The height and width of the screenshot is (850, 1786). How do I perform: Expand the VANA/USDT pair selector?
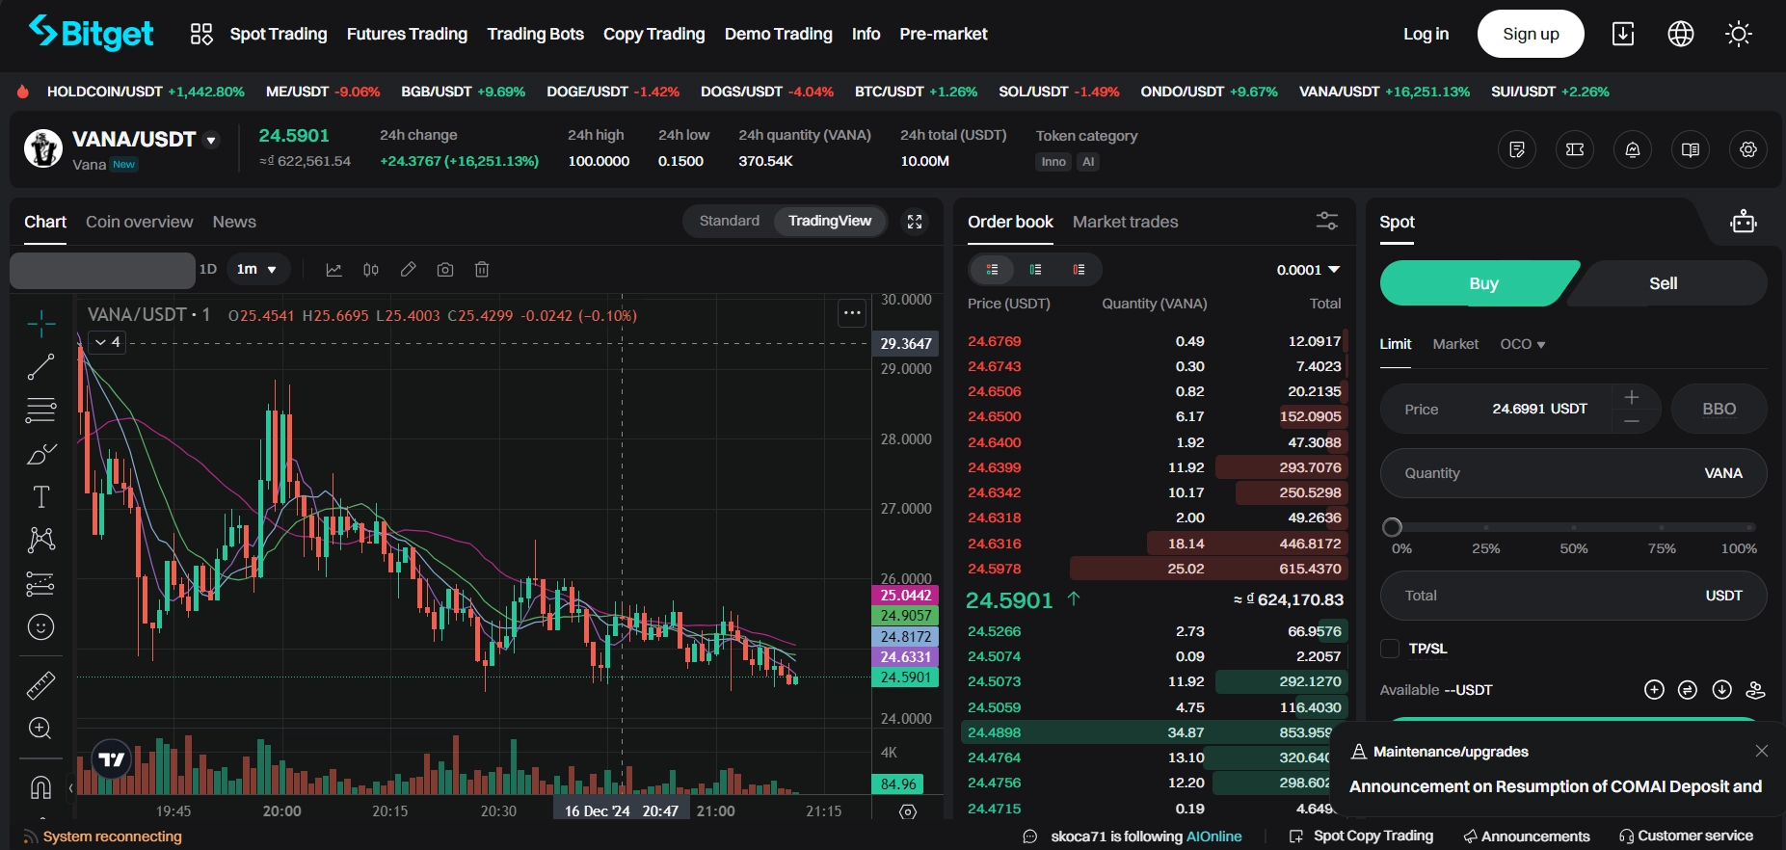211,140
